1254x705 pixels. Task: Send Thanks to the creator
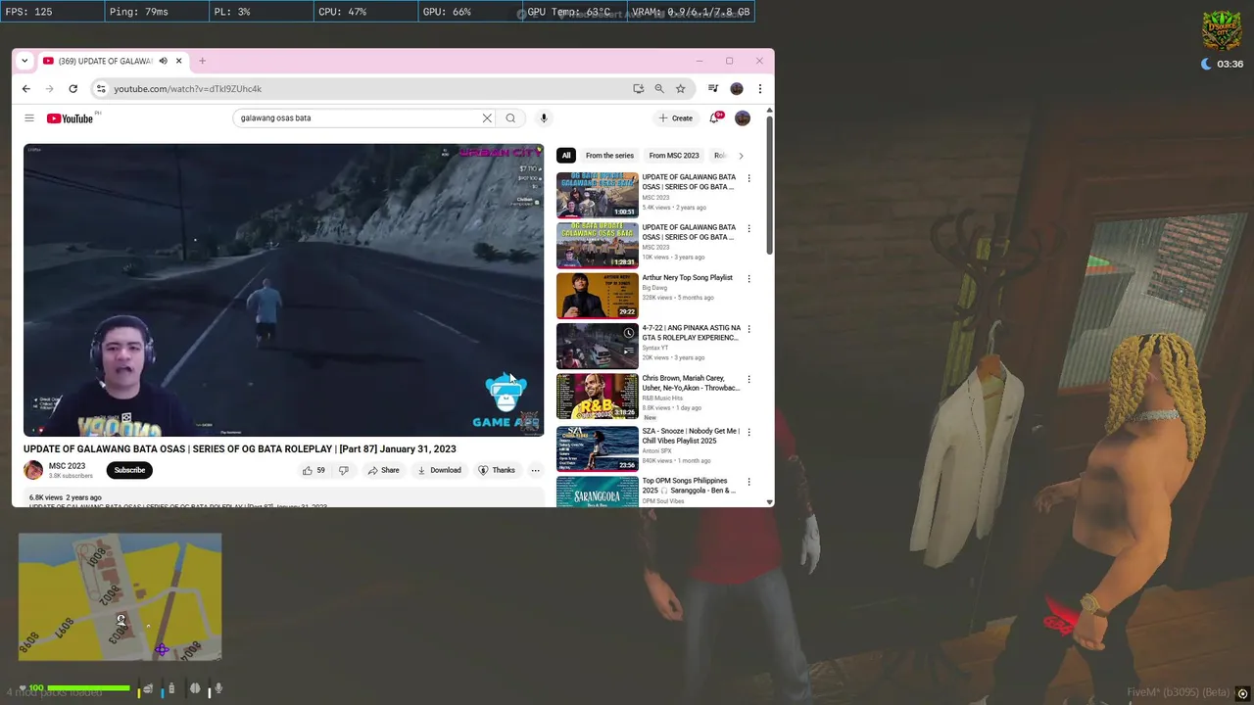pos(497,470)
